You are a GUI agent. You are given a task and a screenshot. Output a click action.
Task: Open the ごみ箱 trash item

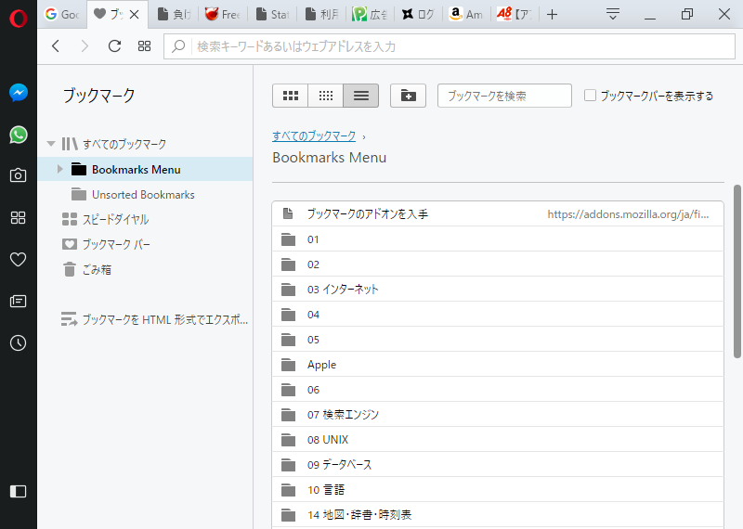(97, 269)
